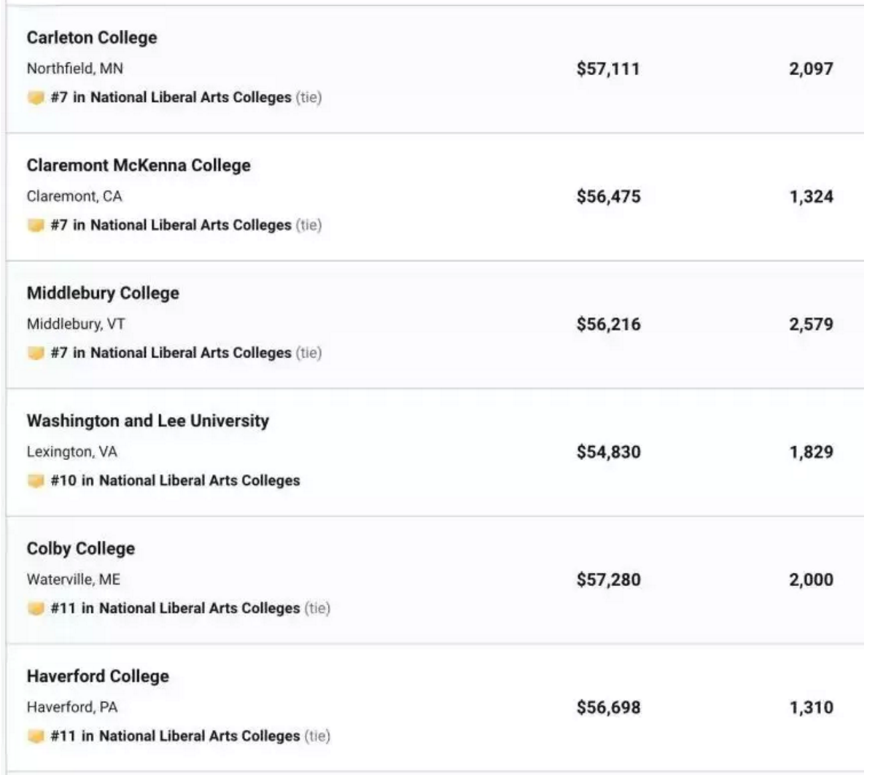Image resolution: width=870 pixels, height=775 pixels.
Task: Click Claremont McKenna's ranking badge icon
Action: (x=36, y=225)
